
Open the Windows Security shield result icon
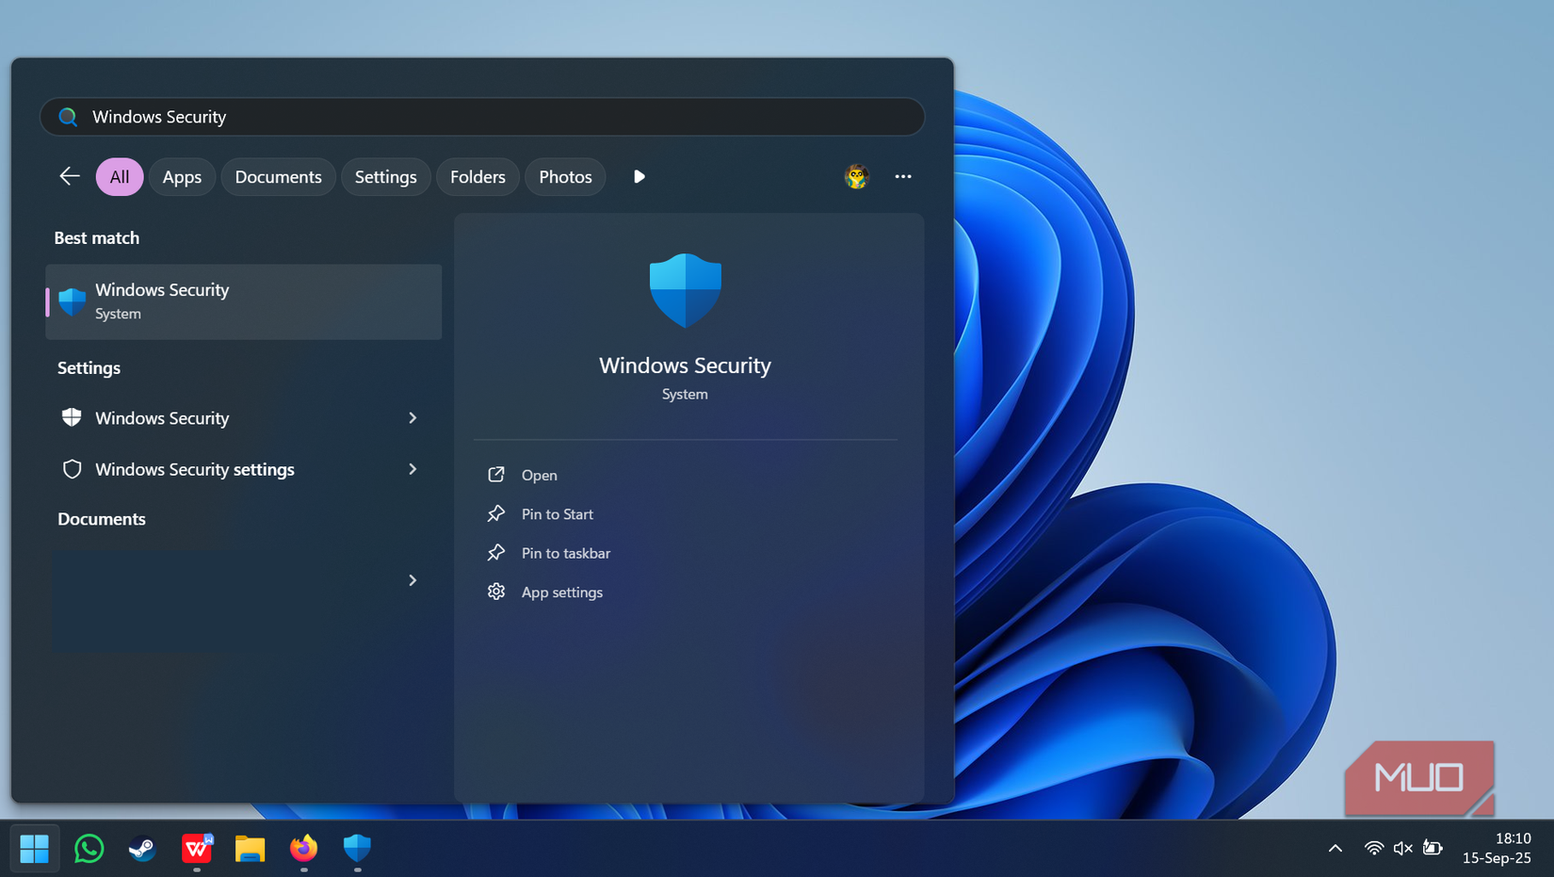click(x=72, y=301)
